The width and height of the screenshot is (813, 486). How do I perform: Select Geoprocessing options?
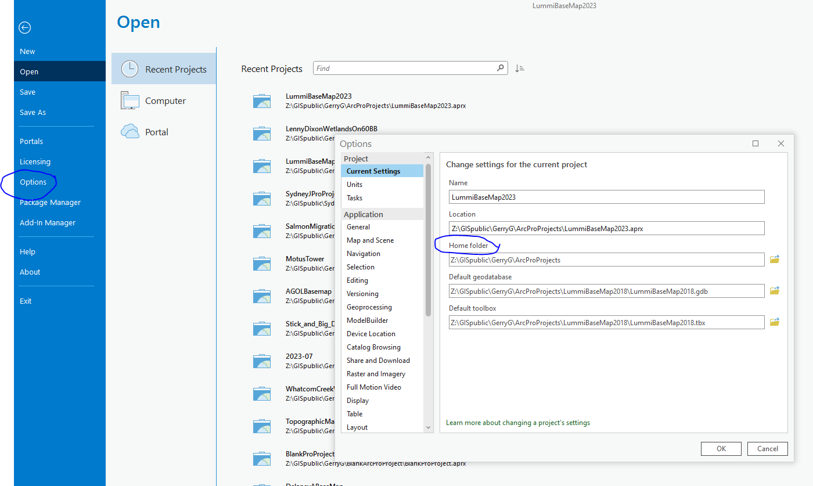coord(383,307)
